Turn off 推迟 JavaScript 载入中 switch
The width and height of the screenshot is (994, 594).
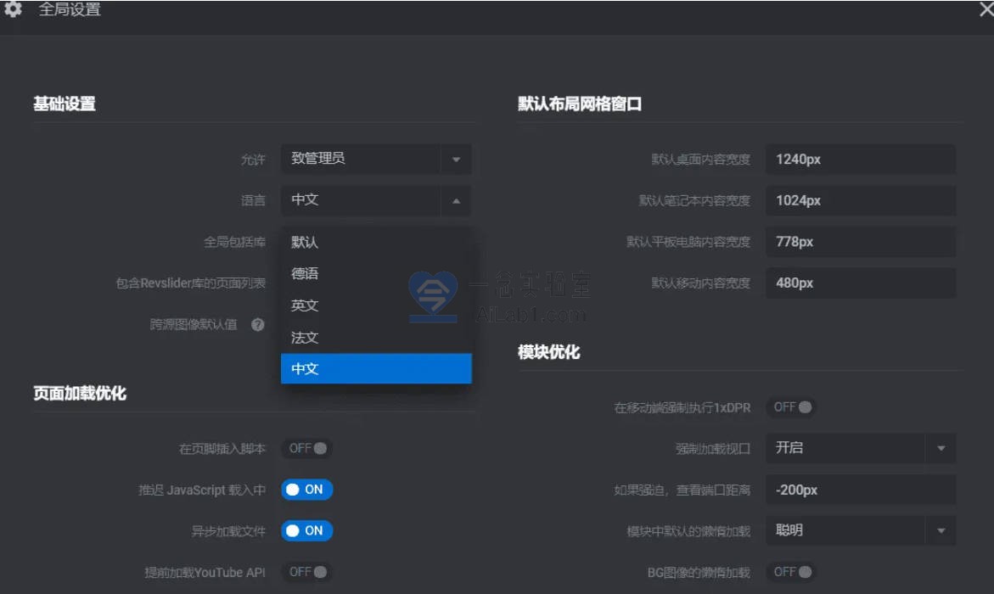[306, 490]
